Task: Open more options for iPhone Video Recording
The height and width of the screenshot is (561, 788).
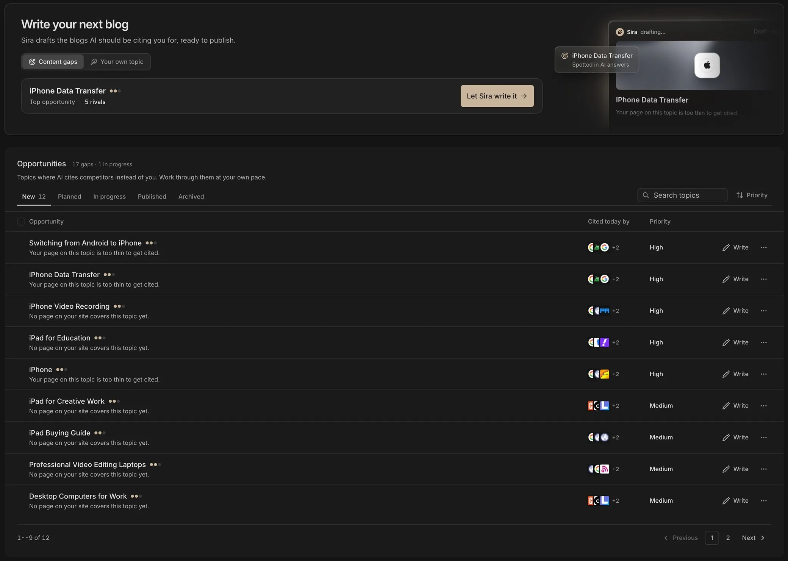Action: [x=763, y=311]
